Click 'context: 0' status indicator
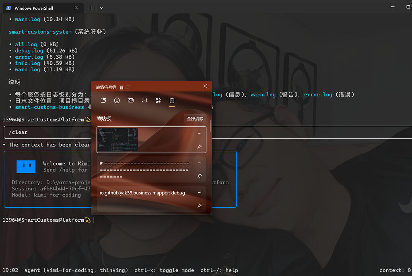This screenshot has height=276, width=412. point(395,270)
